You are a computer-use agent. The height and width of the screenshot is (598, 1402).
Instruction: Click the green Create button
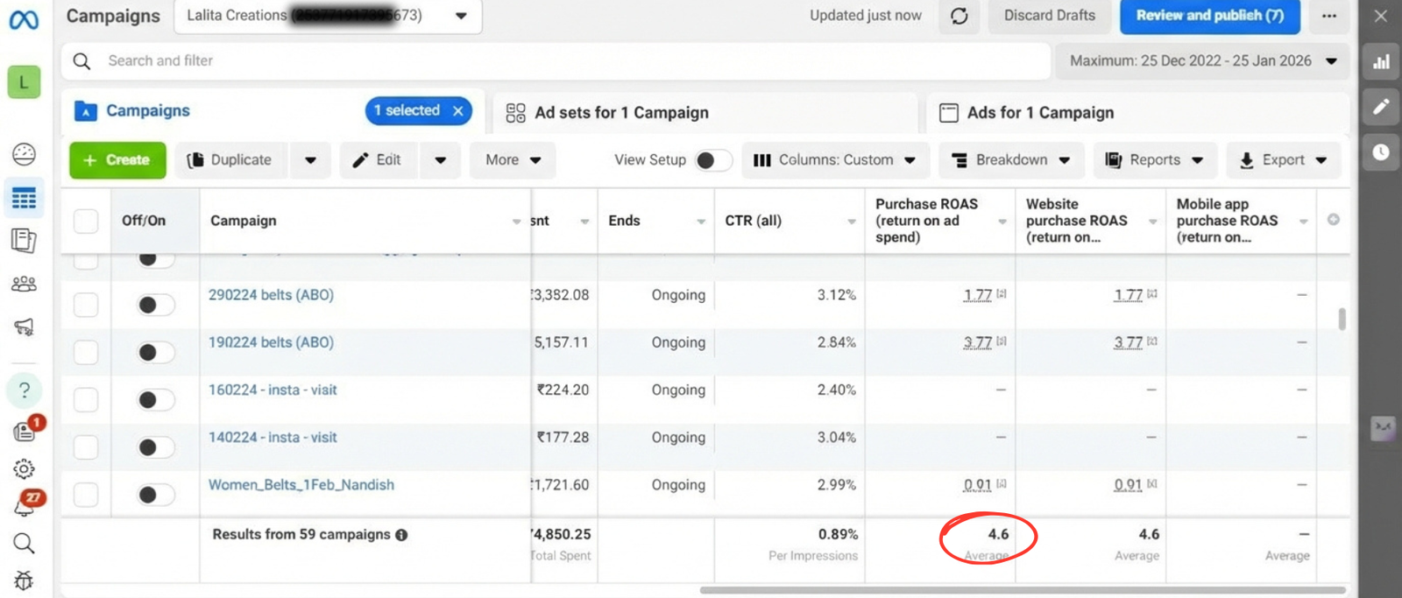[x=117, y=160]
